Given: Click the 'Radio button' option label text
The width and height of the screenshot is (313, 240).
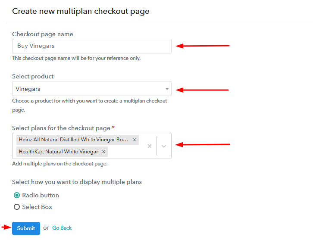Looking at the screenshot, I should coord(41,195).
